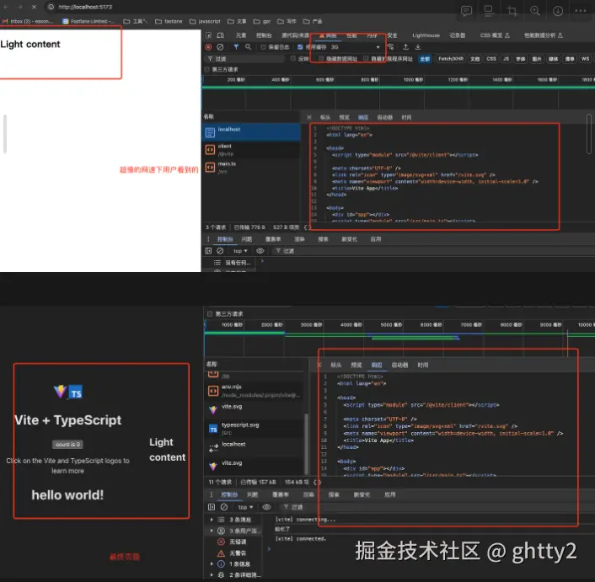
Task: Select the typescript.svg request row
Action: [x=255, y=429]
